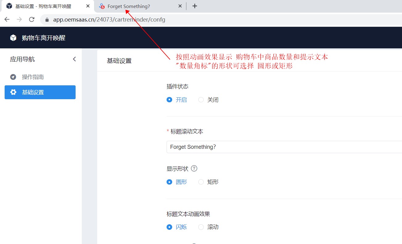Open 基础设置 in sidebar
The width and height of the screenshot is (402, 244).
[40, 92]
